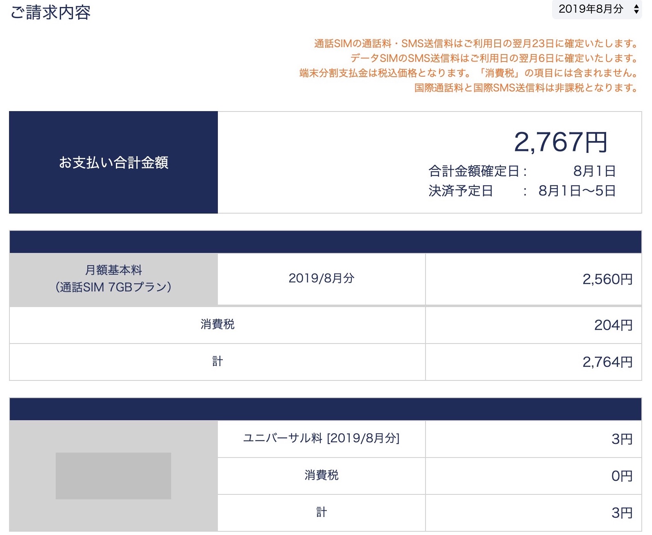The height and width of the screenshot is (535, 652).
Task: Click the notice about データSIM SMS charges
Action: coord(494,58)
